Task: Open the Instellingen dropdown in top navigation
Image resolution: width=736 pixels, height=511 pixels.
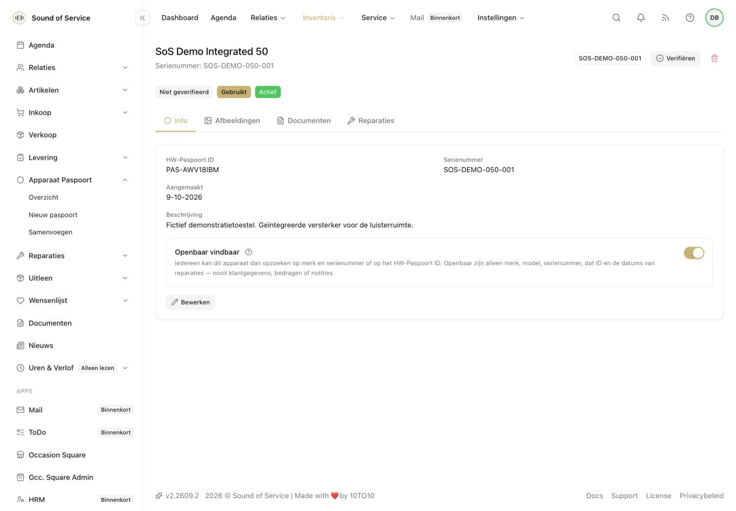Action: (500, 18)
